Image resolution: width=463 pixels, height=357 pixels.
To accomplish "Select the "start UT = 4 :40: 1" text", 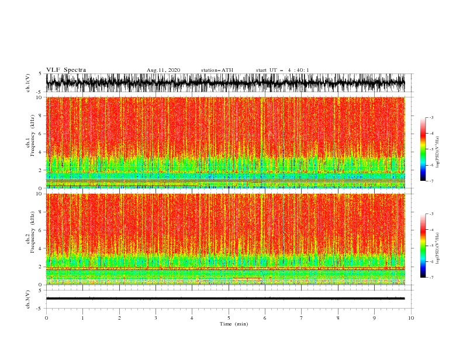I will point(282,70).
